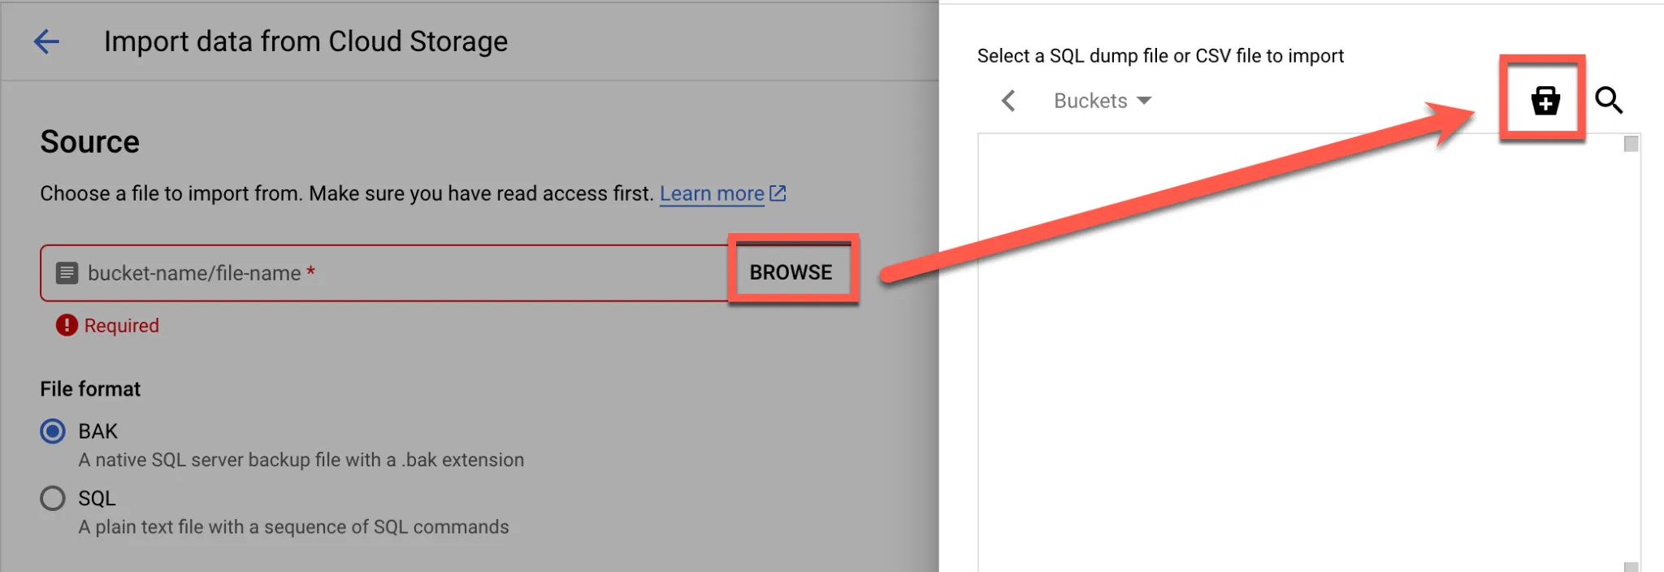Click 'A plain text file with a sequence' description
The image size is (1664, 572).
click(293, 527)
